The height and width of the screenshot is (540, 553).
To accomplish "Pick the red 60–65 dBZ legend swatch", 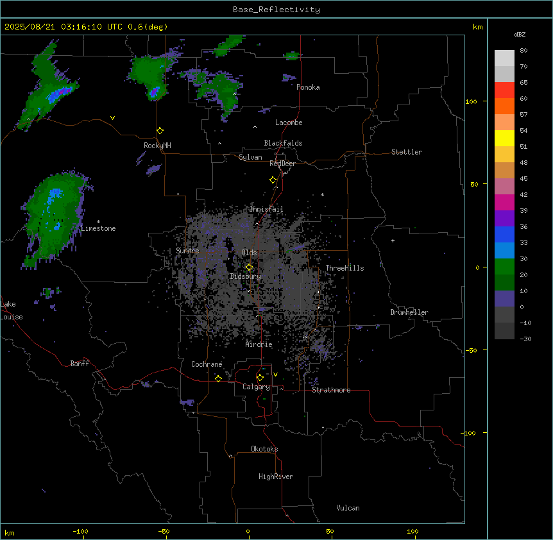I will 504,90.
